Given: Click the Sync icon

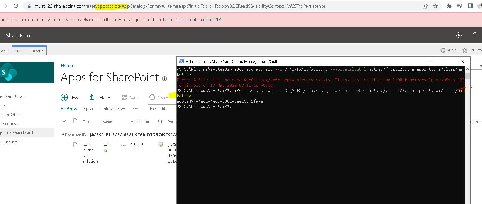Looking at the screenshot, I should (x=124, y=98).
